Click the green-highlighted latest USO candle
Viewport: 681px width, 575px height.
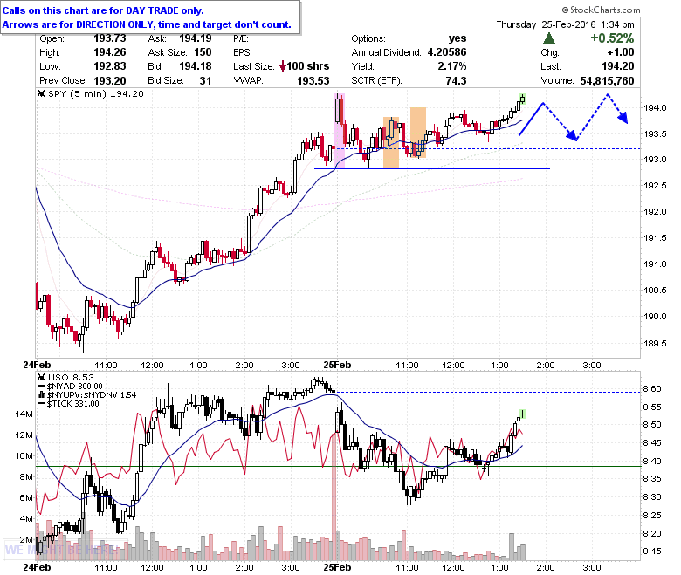pos(521,414)
